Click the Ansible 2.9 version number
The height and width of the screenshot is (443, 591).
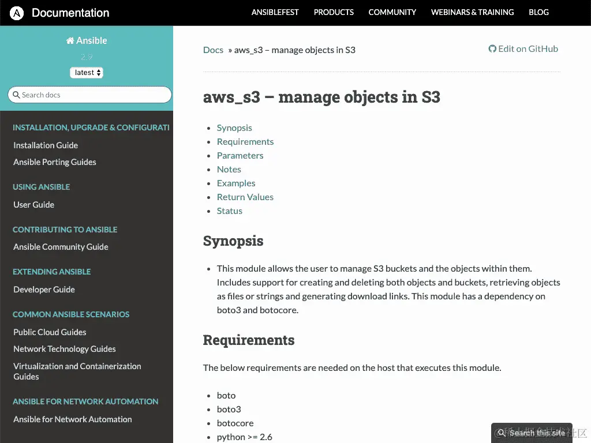(87, 57)
